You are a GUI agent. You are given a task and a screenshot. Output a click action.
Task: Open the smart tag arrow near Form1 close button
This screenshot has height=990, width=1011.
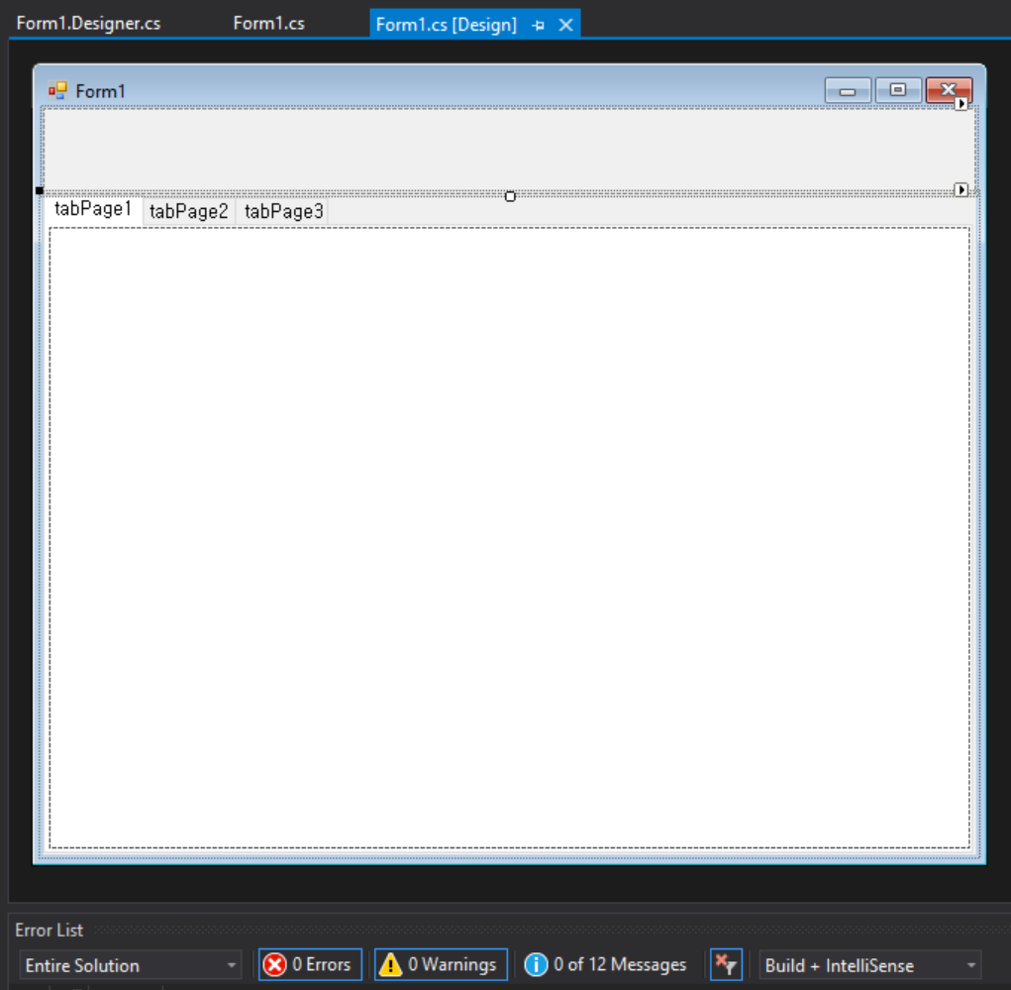[960, 103]
